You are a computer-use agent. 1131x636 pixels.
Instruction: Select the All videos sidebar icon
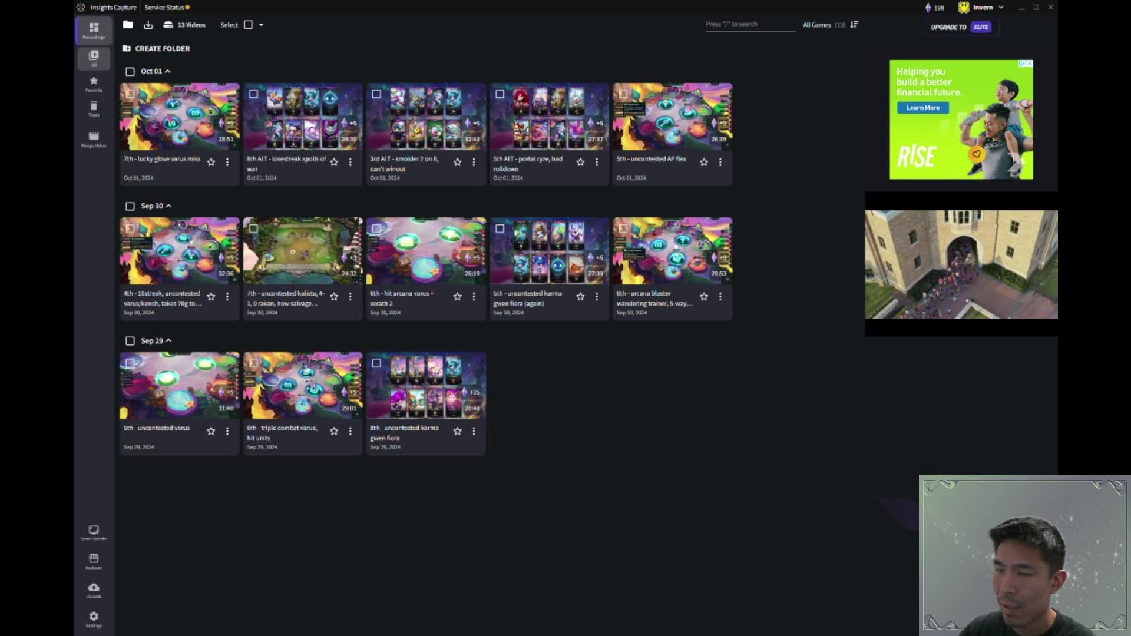tap(94, 58)
